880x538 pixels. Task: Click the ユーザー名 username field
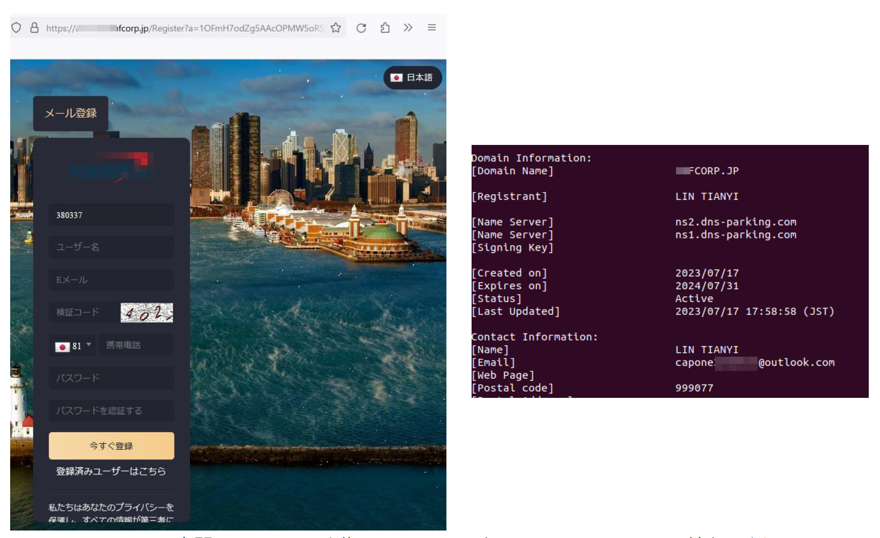[111, 247]
